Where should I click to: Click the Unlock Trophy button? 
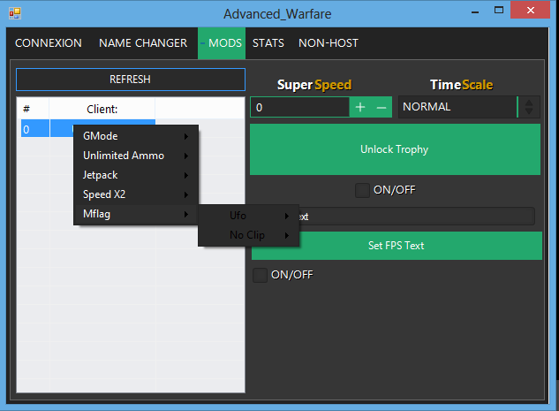pos(395,149)
